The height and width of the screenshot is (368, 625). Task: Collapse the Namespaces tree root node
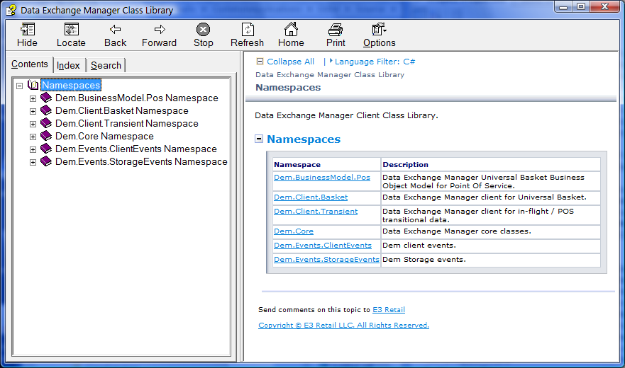[x=19, y=86]
